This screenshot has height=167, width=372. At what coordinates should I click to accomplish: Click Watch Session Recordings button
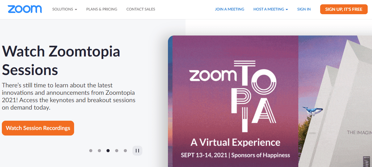(x=38, y=128)
